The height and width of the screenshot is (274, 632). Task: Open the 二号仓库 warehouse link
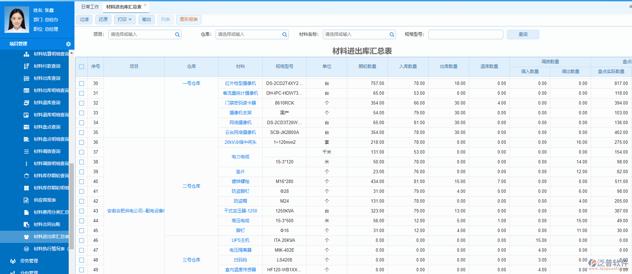pyautogui.click(x=192, y=186)
